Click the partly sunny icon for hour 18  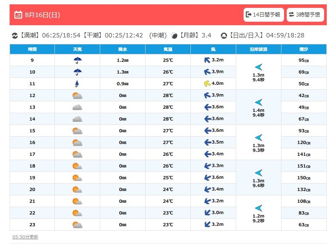77,166
